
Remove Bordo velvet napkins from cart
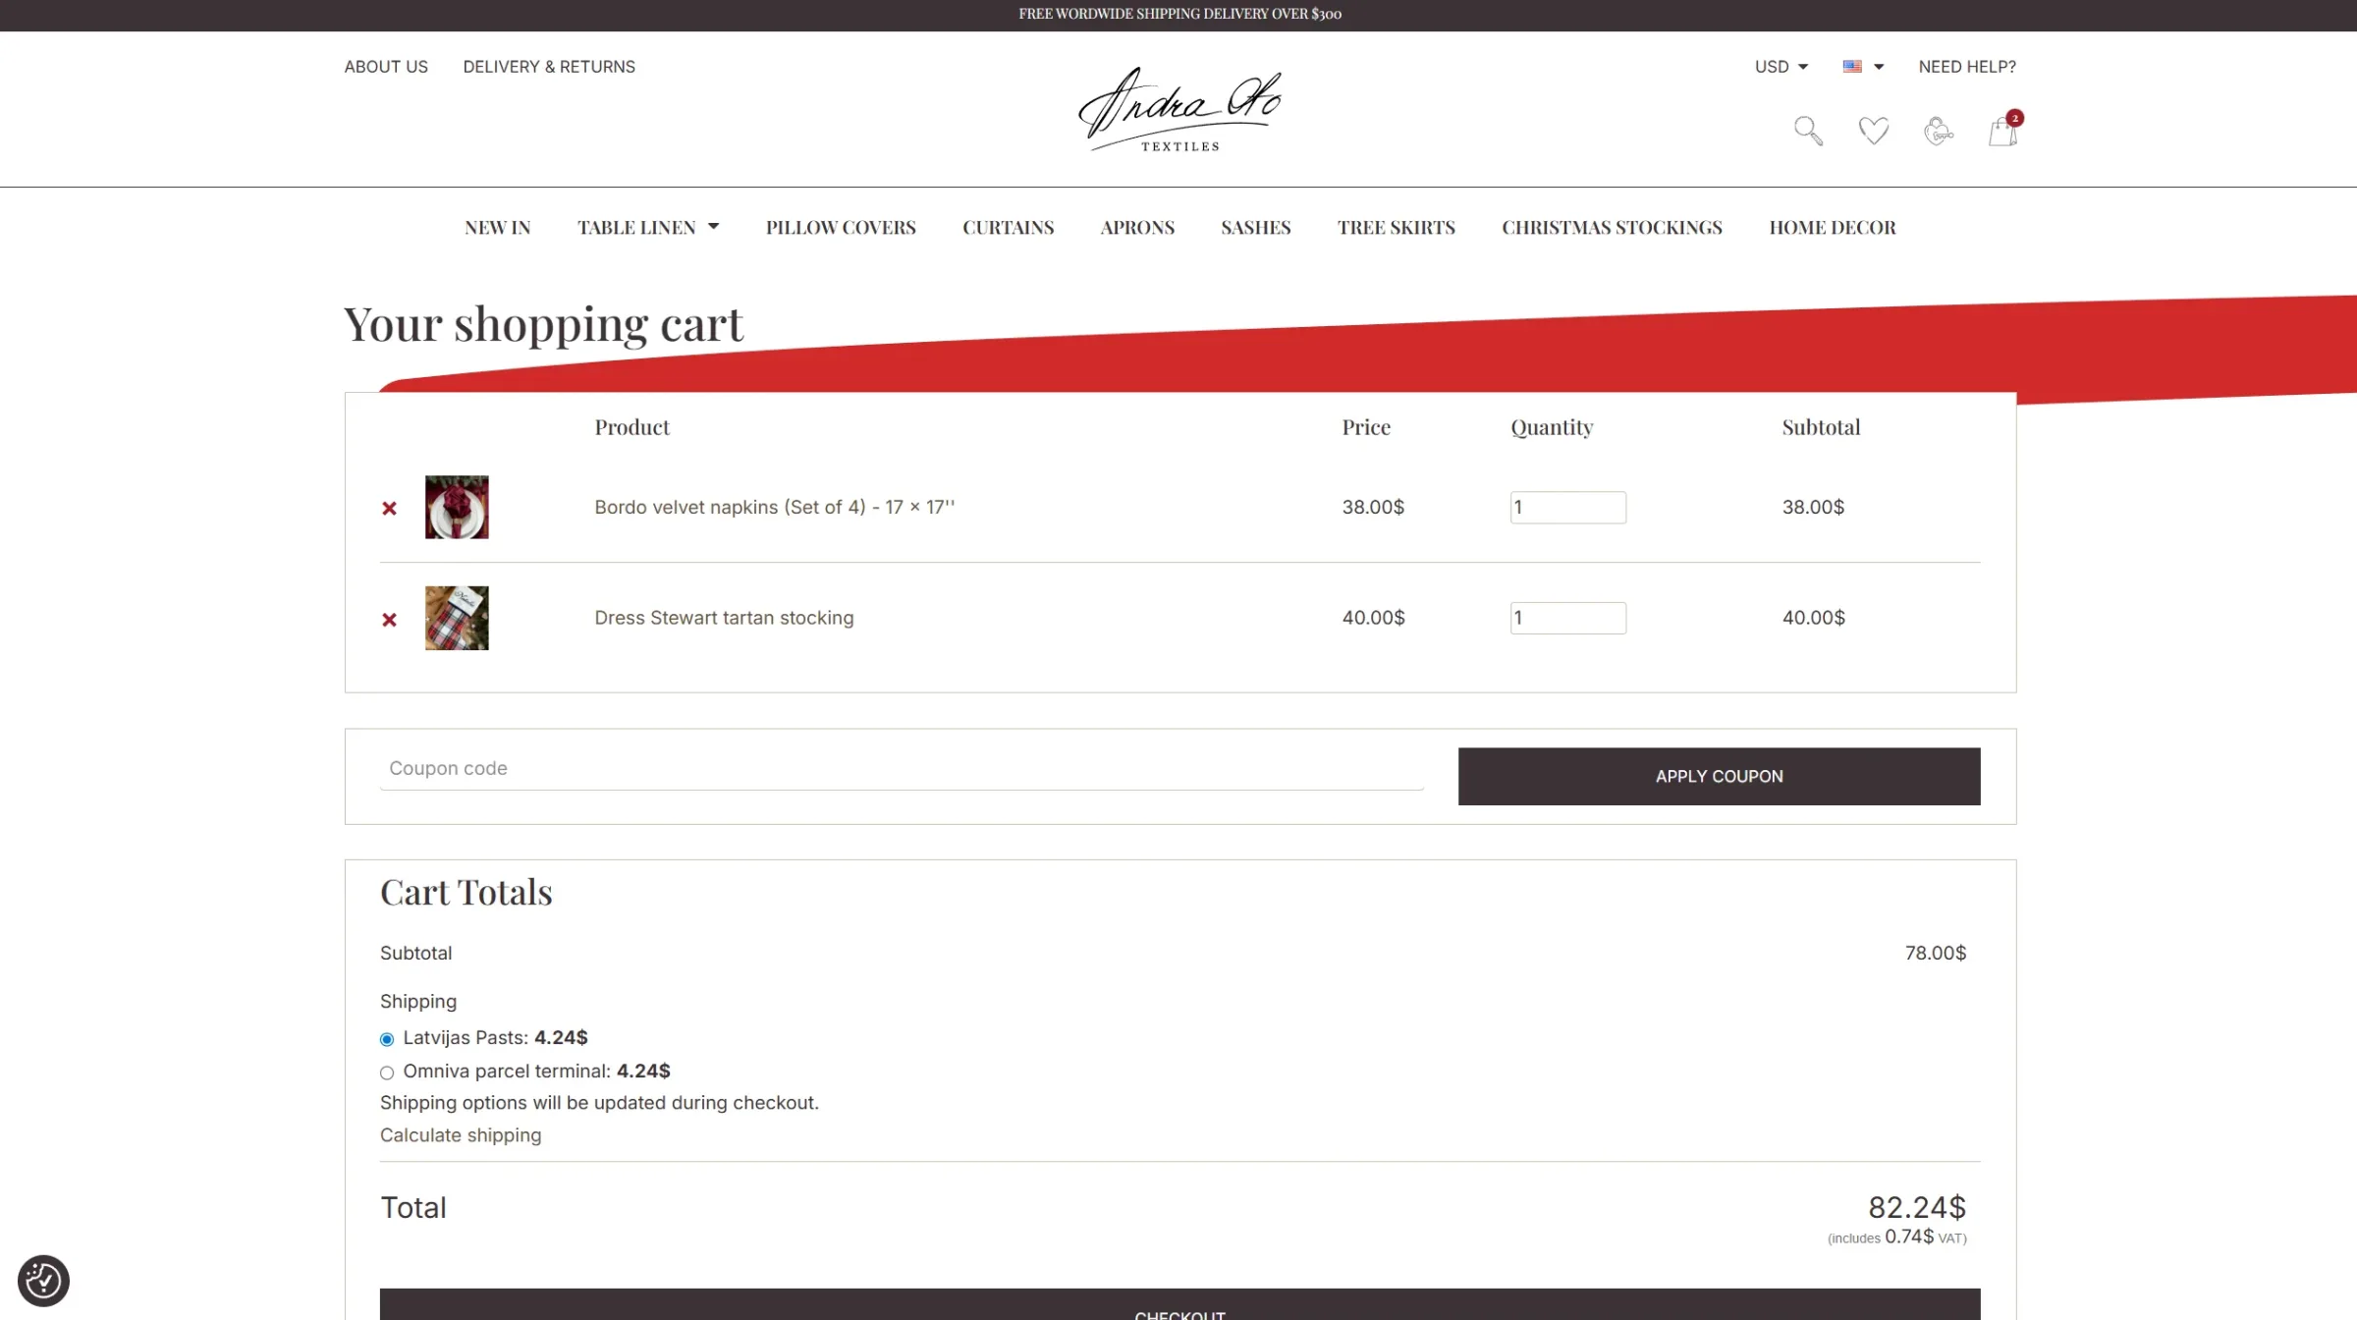[x=389, y=508]
